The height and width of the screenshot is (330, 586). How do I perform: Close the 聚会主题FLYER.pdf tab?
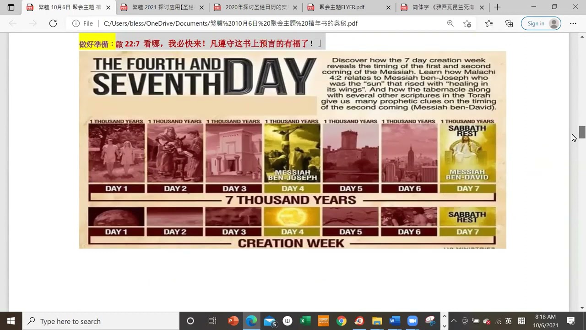click(389, 7)
